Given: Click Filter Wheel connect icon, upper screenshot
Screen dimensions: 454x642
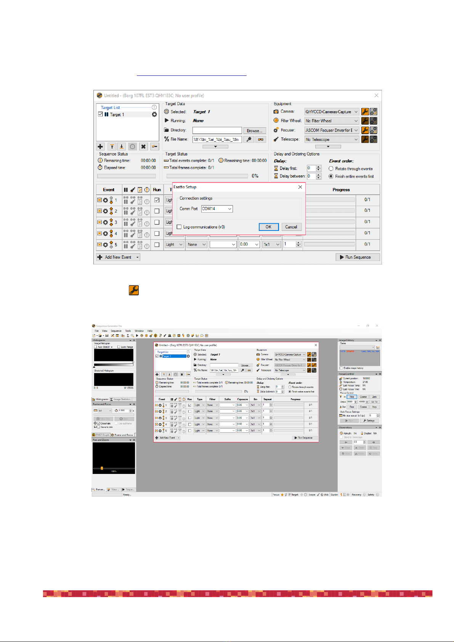Looking at the screenshot, I should tap(374, 121).
